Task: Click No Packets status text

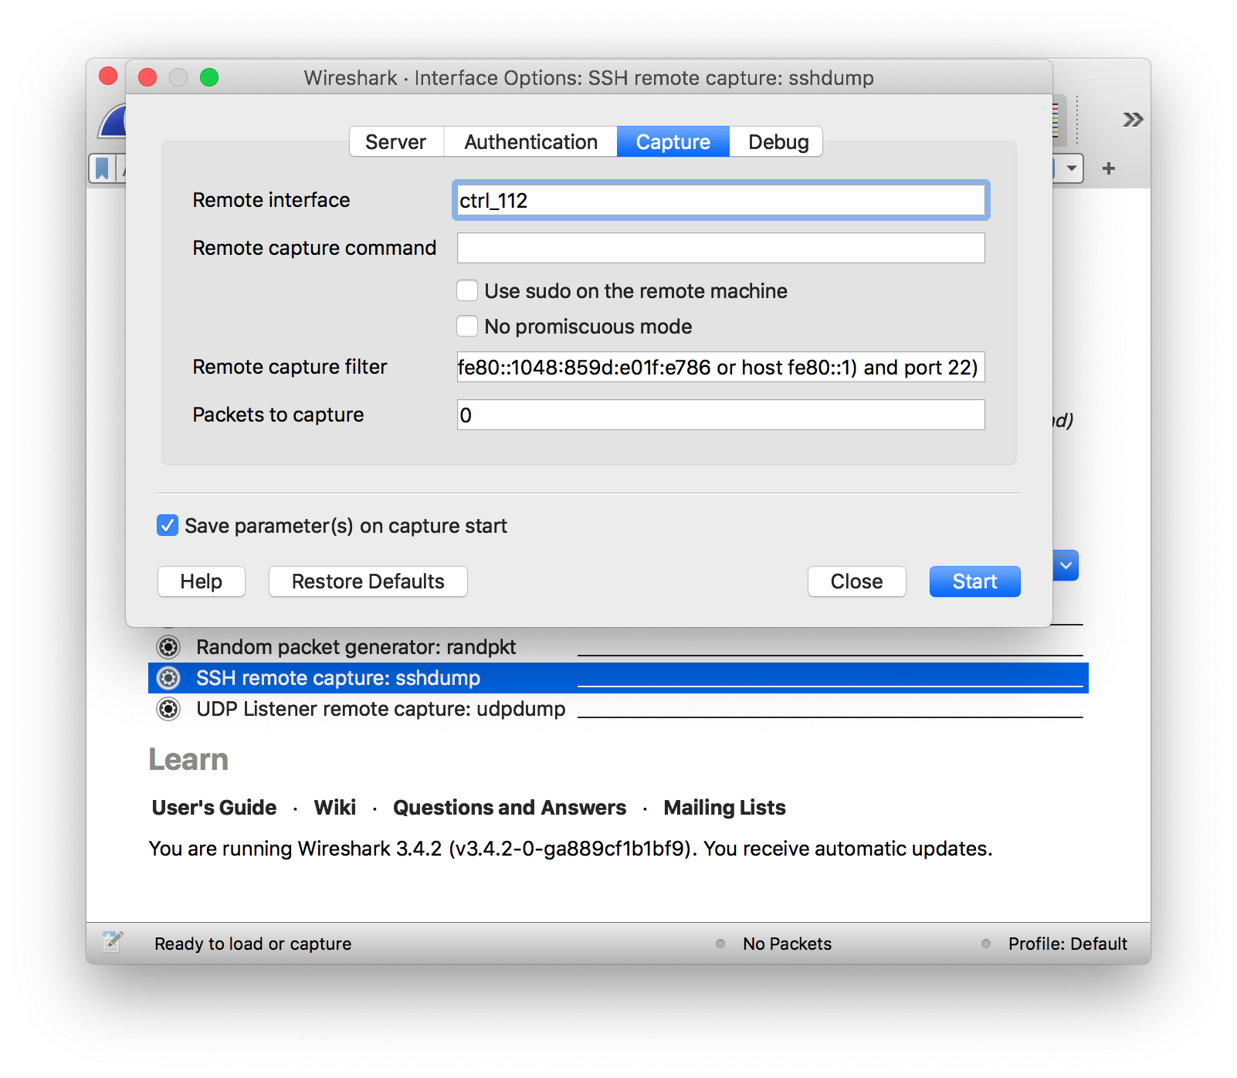Action: [x=787, y=944]
